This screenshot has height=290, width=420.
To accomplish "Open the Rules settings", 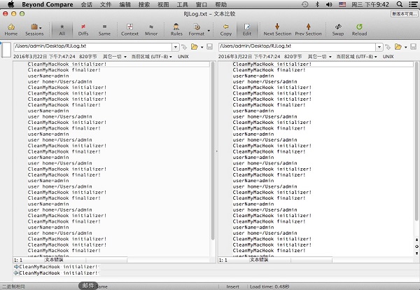I will click(x=176, y=29).
